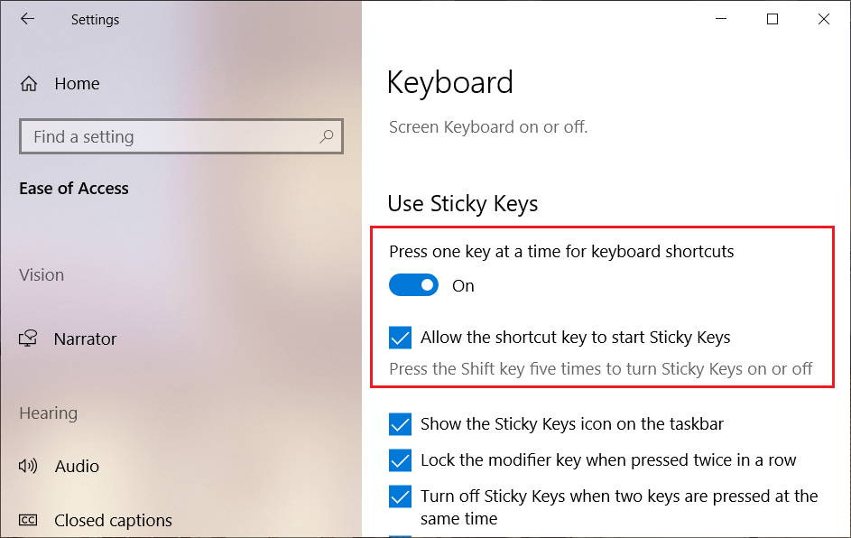Uncheck Allow the shortcut key to start Sticky Keys
851x538 pixels.
(x=400, y=338)
